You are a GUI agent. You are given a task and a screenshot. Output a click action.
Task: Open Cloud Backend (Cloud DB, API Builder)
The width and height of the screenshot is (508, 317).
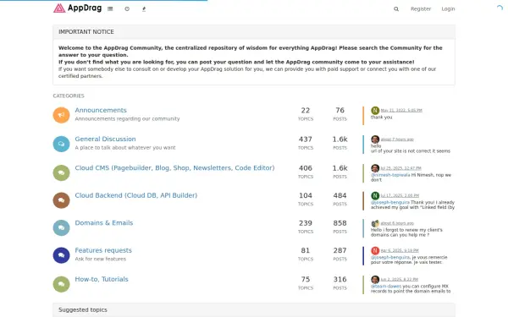[136, 195]
